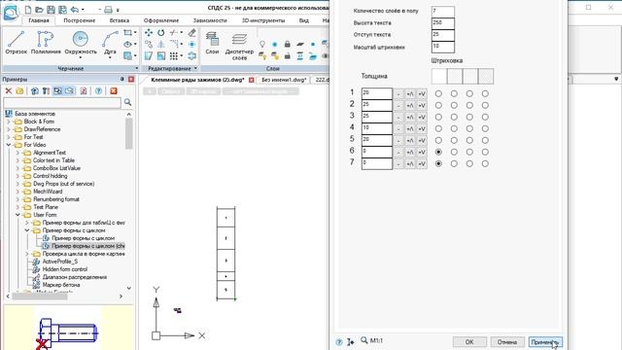Viewport: 622px width, 350px height.
Task: Expand the Черчение ribbon panel
Action: pos(137,69)
